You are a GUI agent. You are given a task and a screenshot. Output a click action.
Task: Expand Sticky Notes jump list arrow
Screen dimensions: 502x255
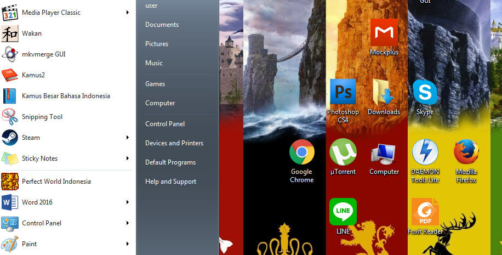(128, 158)
